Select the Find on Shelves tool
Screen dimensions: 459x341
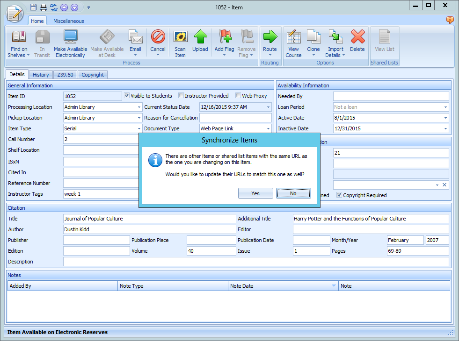pyautogui.click(x=19, y=42)
